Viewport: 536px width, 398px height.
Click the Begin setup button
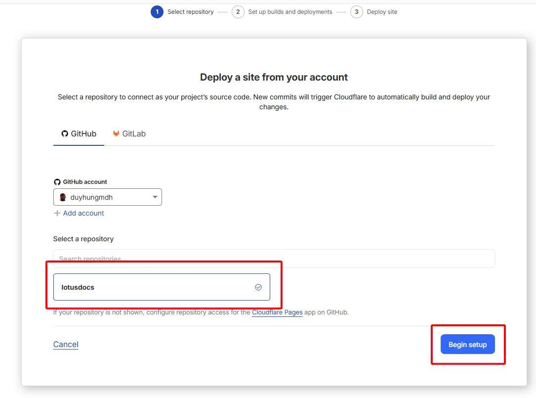coord(468,344)
